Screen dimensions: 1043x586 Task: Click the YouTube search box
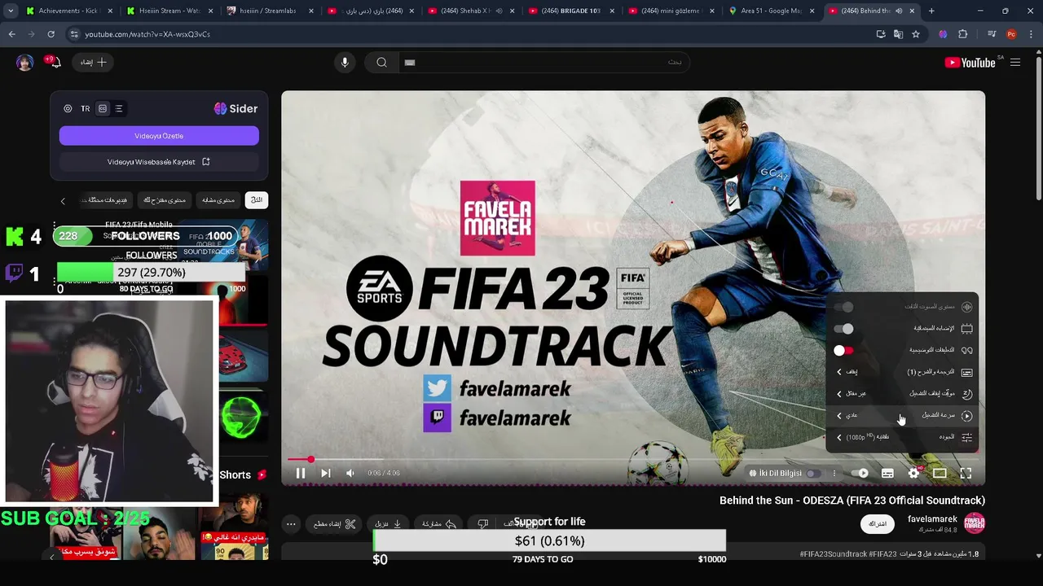544,63
